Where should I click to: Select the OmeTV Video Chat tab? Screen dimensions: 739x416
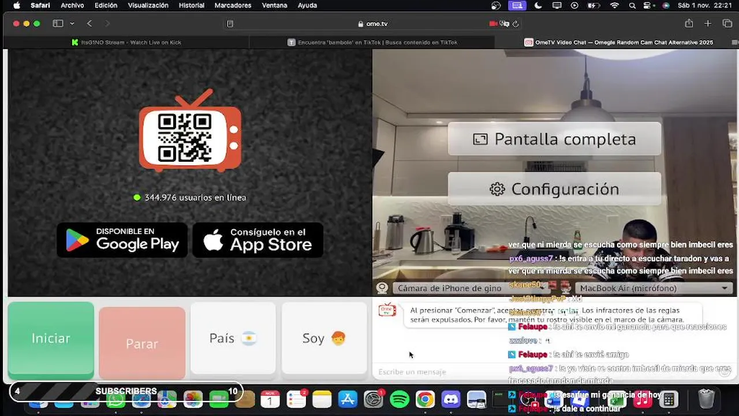click(618, 42)
